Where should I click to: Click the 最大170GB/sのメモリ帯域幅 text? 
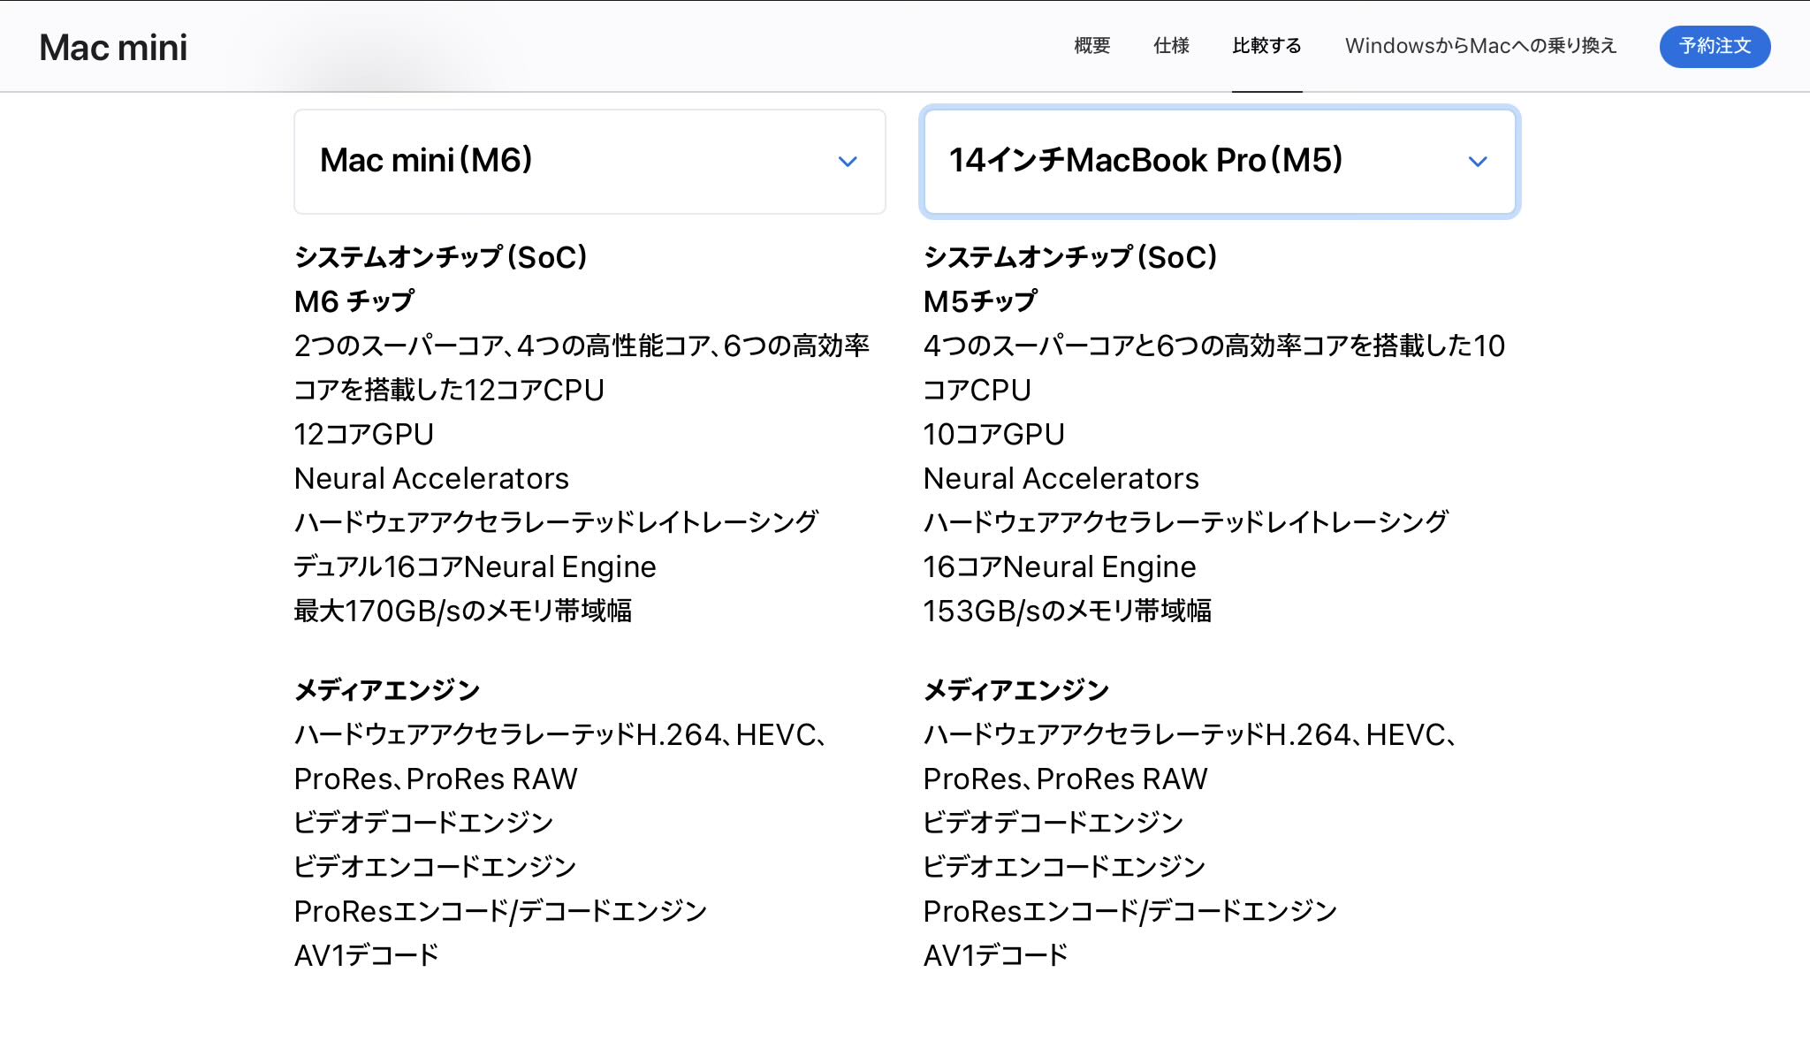tap(463, 611)
